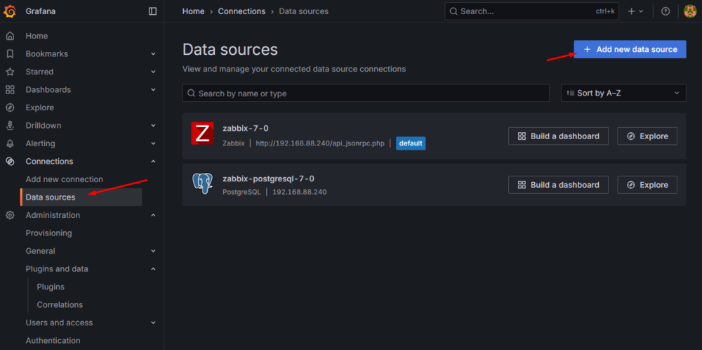Collapse the Plugins and data section
Screen dimensions: 702x350
click(x=153, y=269)
